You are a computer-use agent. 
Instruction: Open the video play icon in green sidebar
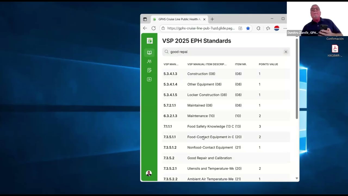pyautogui.click(x=149, y=79)
